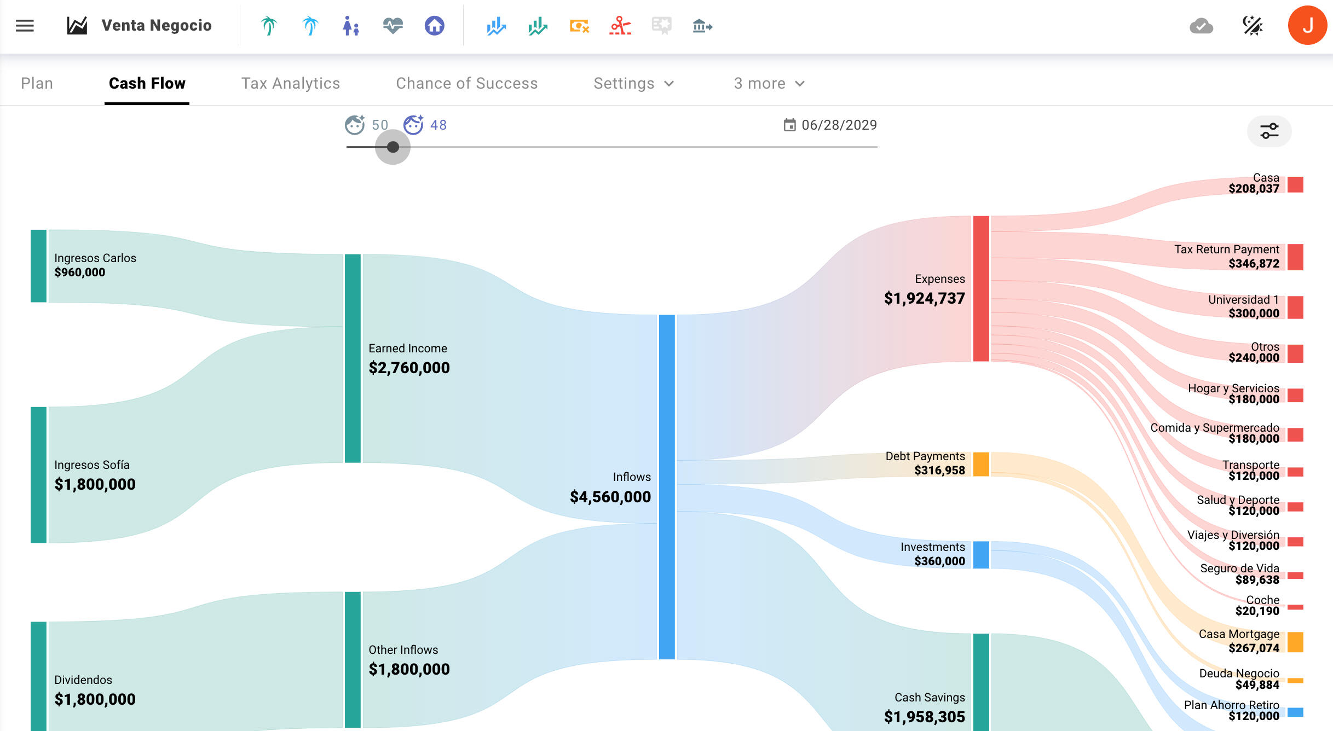Screen dimensions: 1333x731
Task: Click the green palm tree goal icon
Action: (x=269, y=26)
